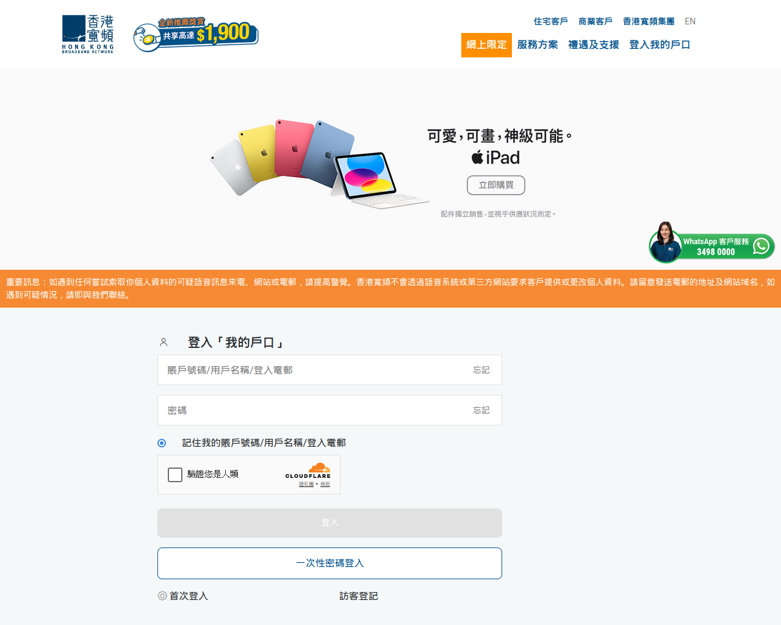Screen dimensions: 781x625
Task: Click the greyed 登入 button
Action: tap(329, 523)
